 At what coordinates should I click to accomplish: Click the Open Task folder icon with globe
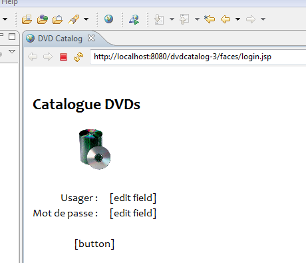(43, 19)
